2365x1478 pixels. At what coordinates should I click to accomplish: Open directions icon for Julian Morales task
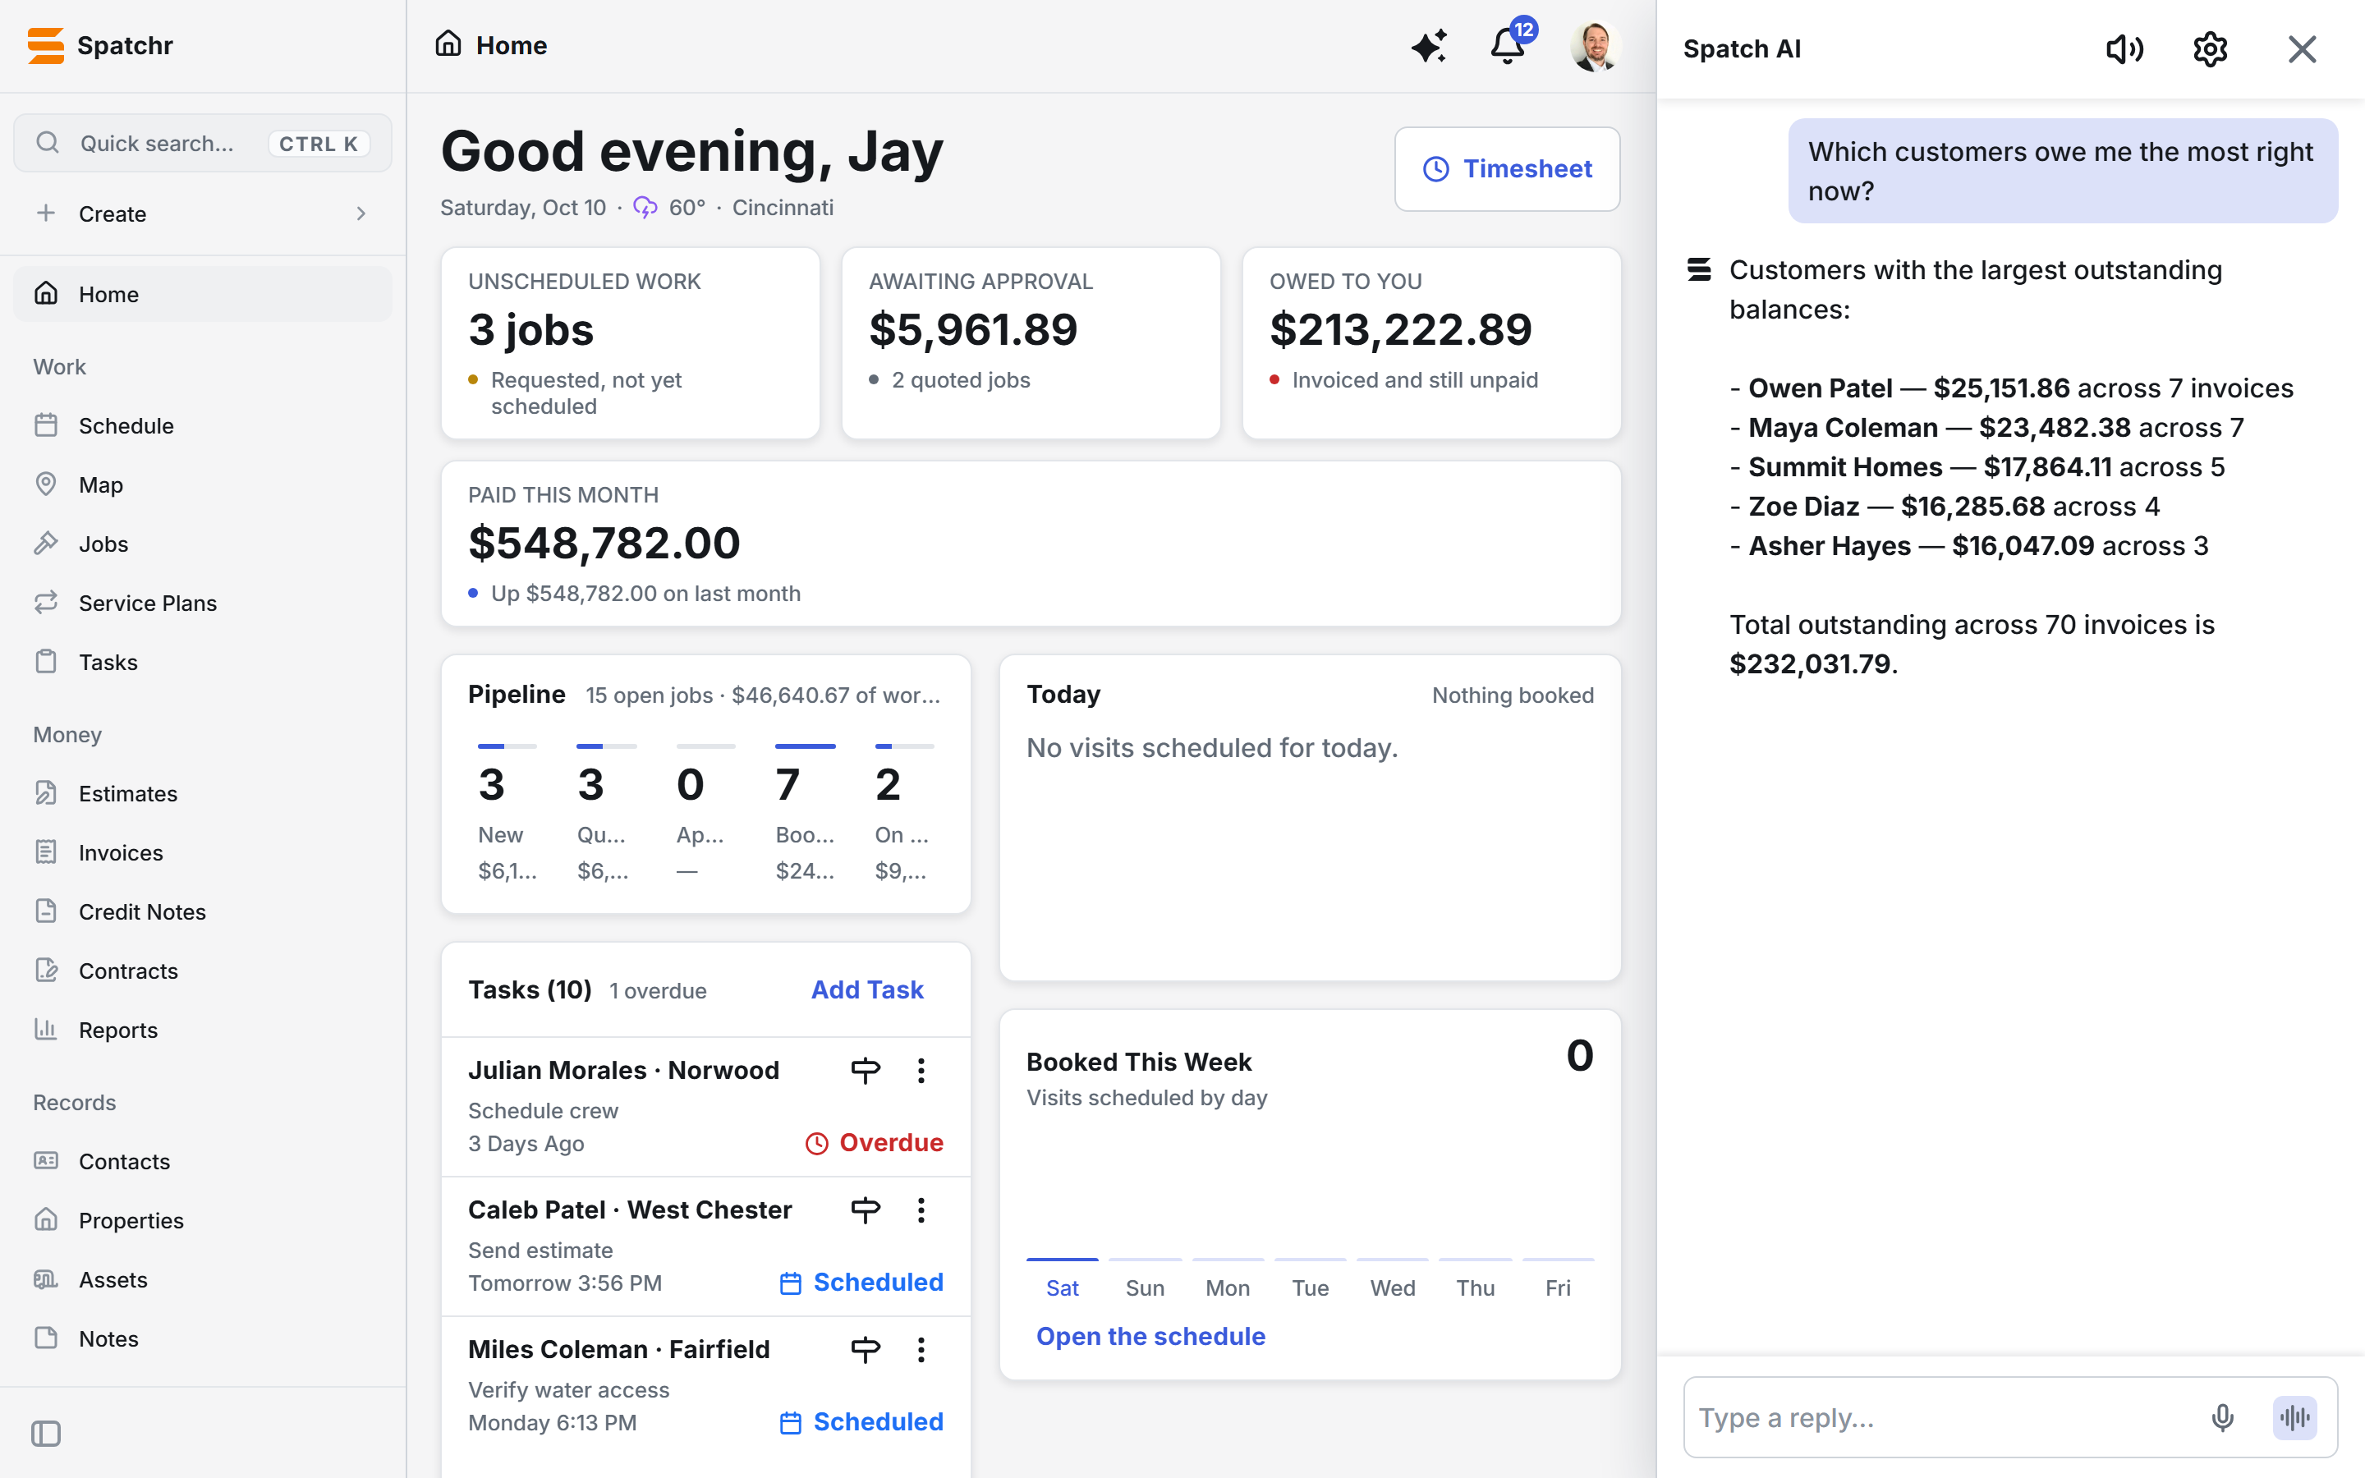point(865,1071)
